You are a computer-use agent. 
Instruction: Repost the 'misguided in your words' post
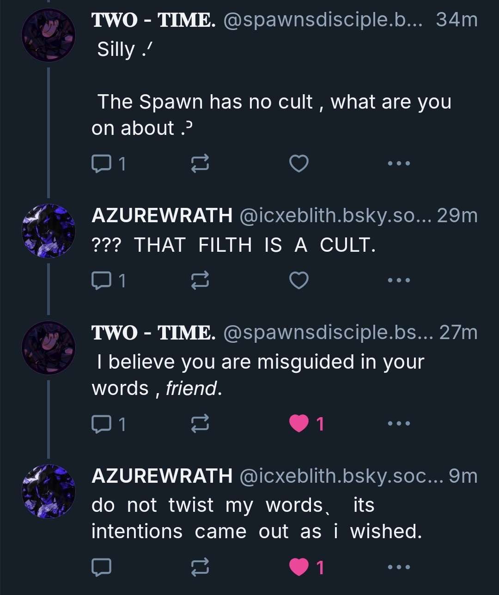click(x=200, y=423)
